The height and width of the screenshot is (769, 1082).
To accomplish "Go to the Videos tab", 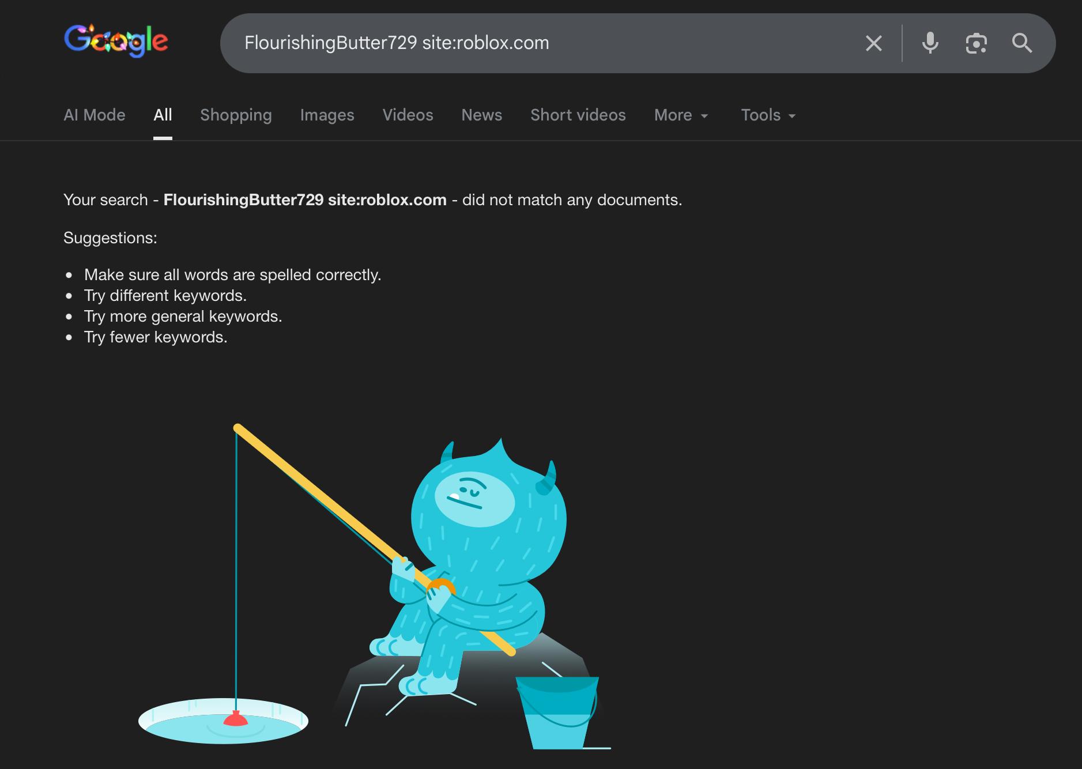I will (408, 115).
